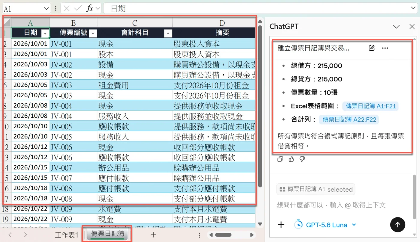Open the GPT-5.6 Luna model selector
The image size is (420, 242).
[x=325, y=225]
